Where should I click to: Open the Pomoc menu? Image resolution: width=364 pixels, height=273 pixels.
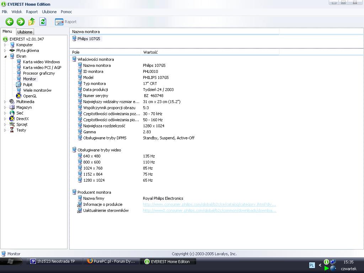[66, 12]
